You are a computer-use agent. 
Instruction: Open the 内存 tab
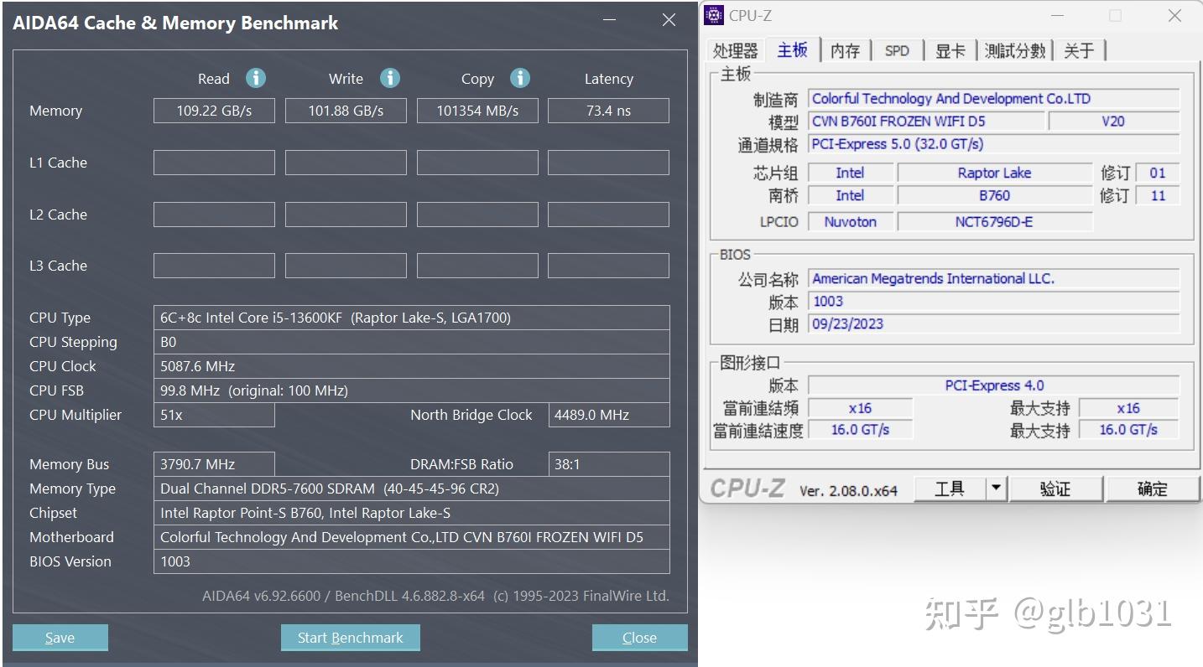click(x=845, y=50)
